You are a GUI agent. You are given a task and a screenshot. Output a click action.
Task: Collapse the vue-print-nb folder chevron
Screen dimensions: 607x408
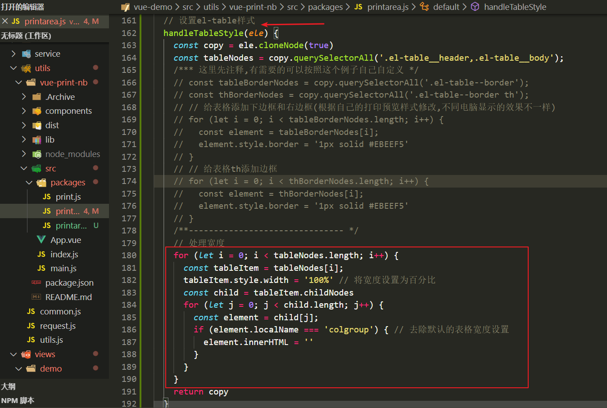click(x=18, y=82)
